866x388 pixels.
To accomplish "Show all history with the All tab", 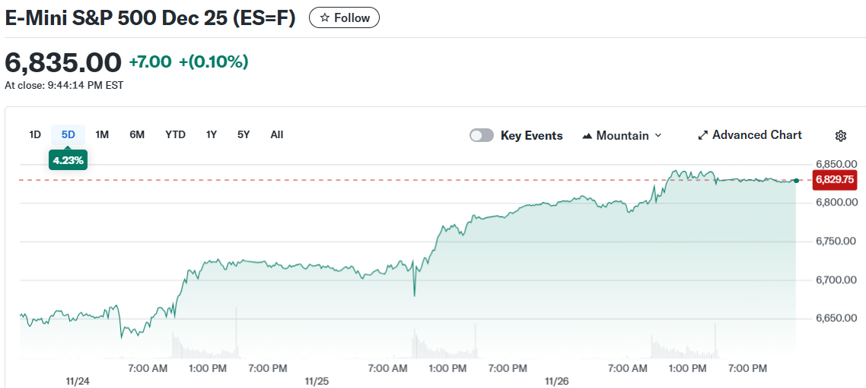I will coord(277,134).
